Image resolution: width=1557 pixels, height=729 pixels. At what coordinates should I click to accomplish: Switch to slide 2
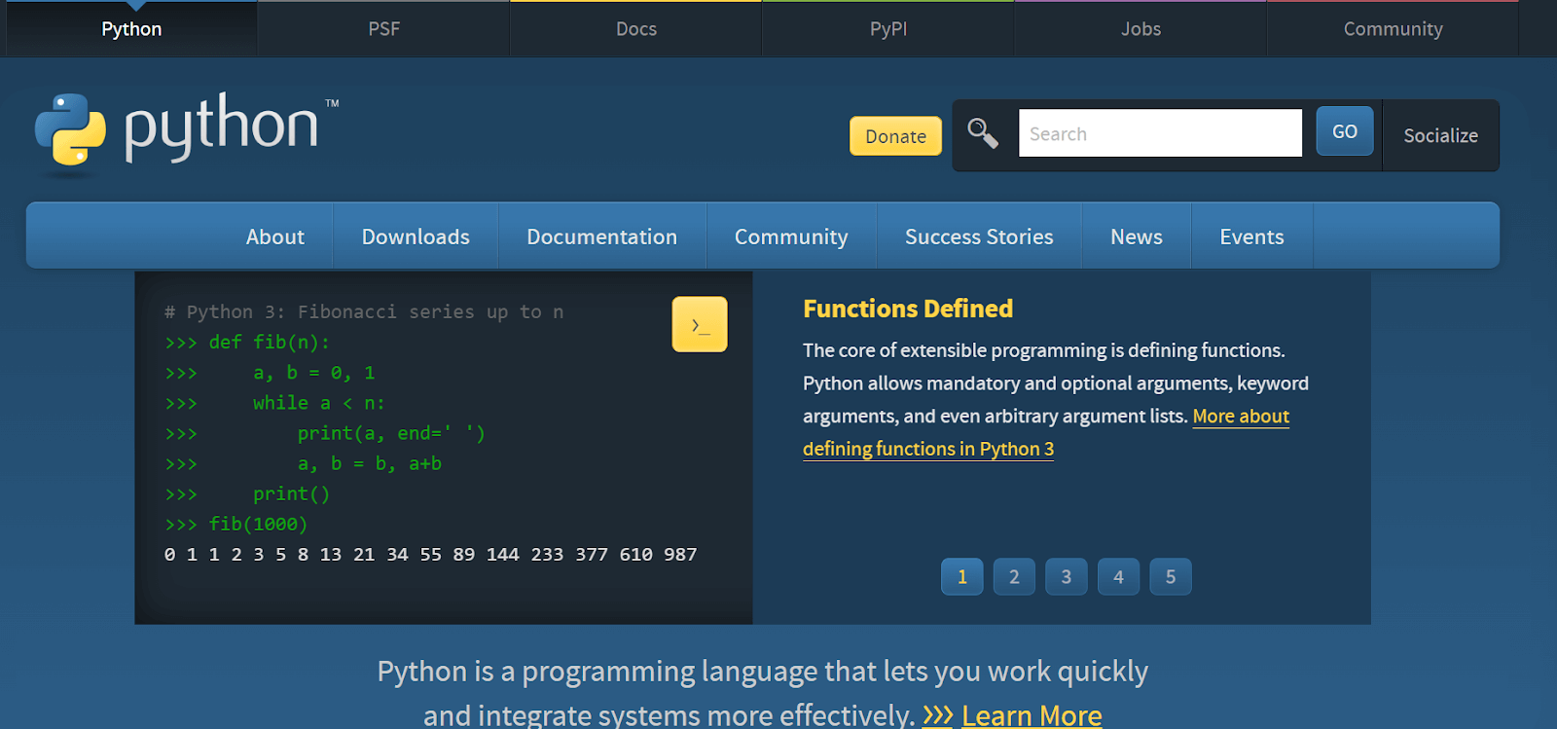[x=1014, y=576]
